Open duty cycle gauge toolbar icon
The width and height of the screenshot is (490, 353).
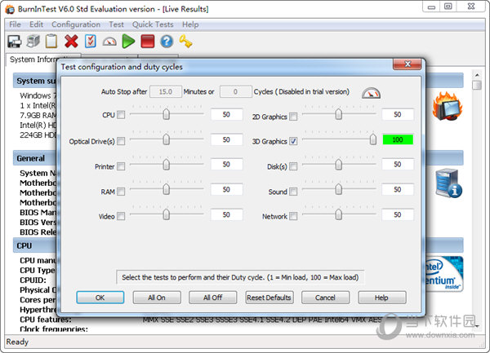[x=109, y=42]
